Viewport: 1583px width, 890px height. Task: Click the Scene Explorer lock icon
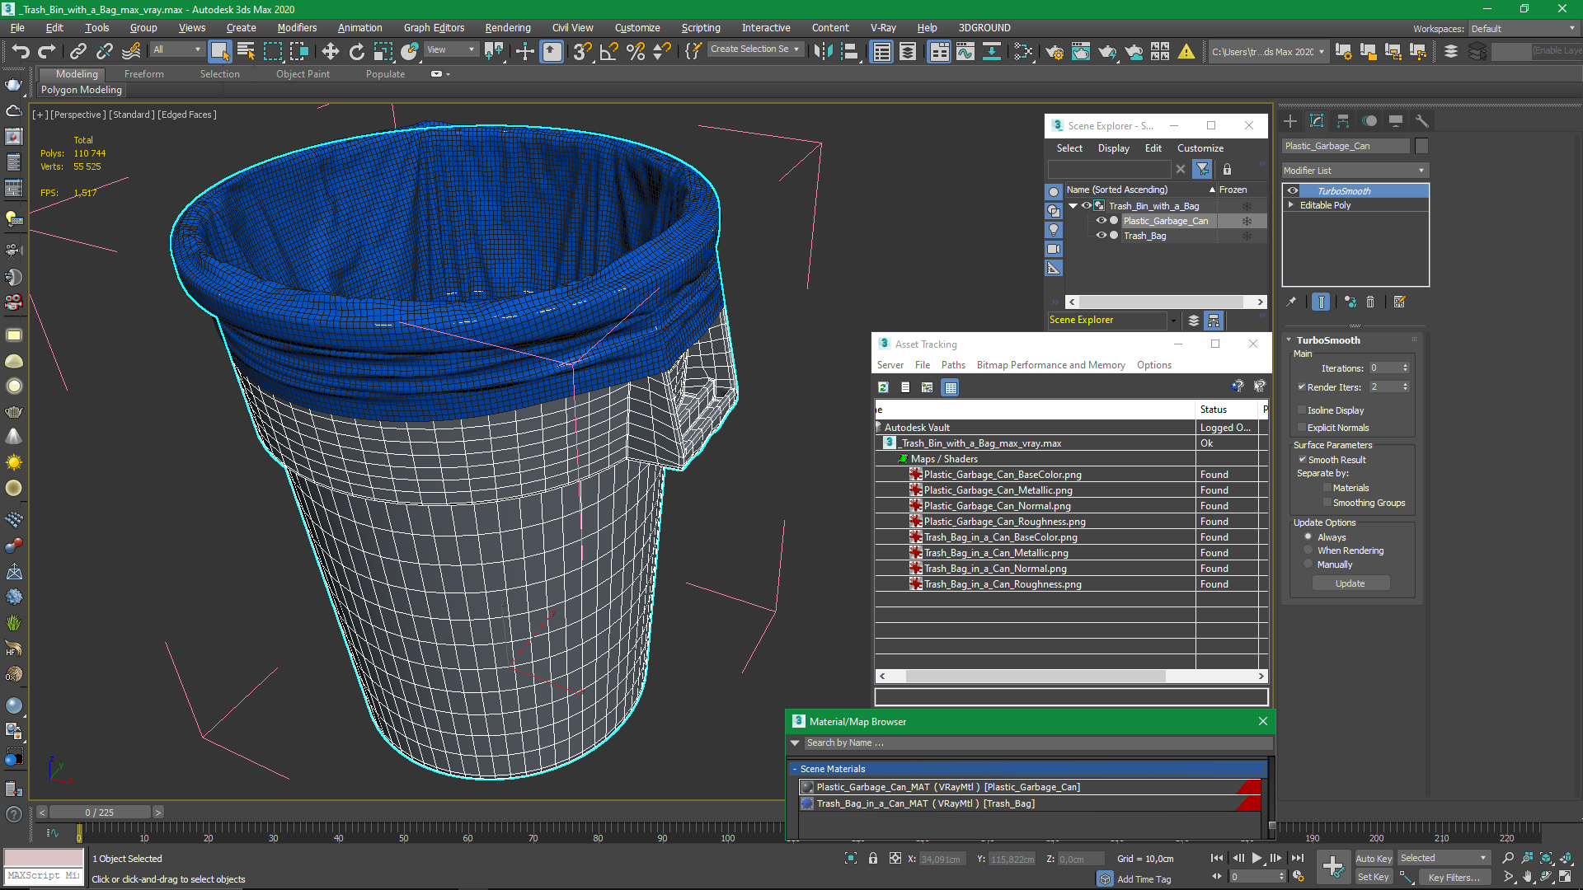click(x=1227, y=169)
